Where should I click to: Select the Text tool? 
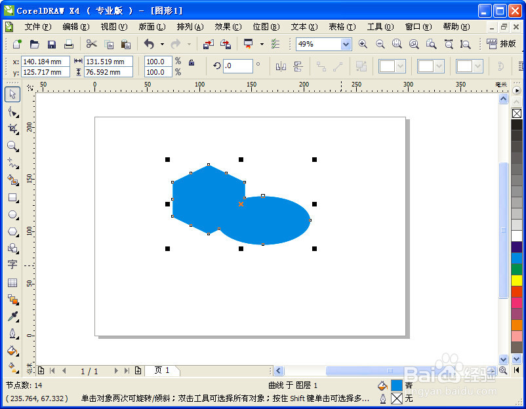pos(12,265)
